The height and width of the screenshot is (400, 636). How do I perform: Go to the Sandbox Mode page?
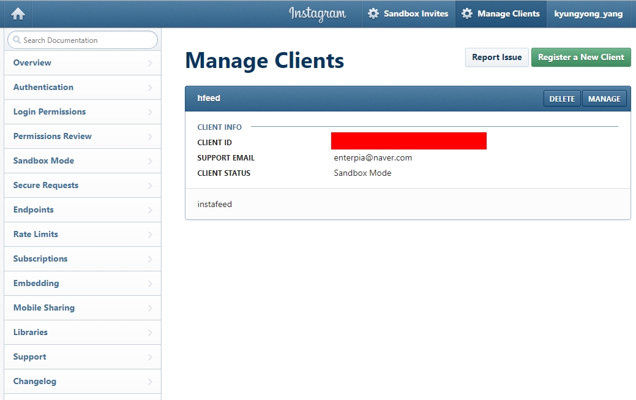coord(43,160)
